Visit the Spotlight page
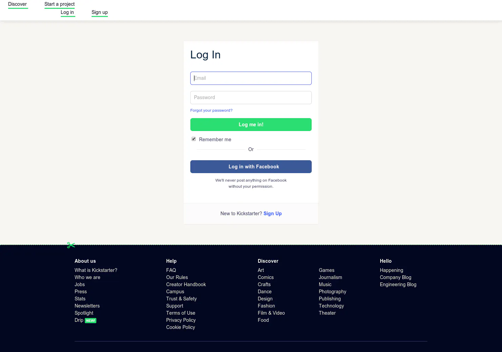 click(x=84, y=313)
